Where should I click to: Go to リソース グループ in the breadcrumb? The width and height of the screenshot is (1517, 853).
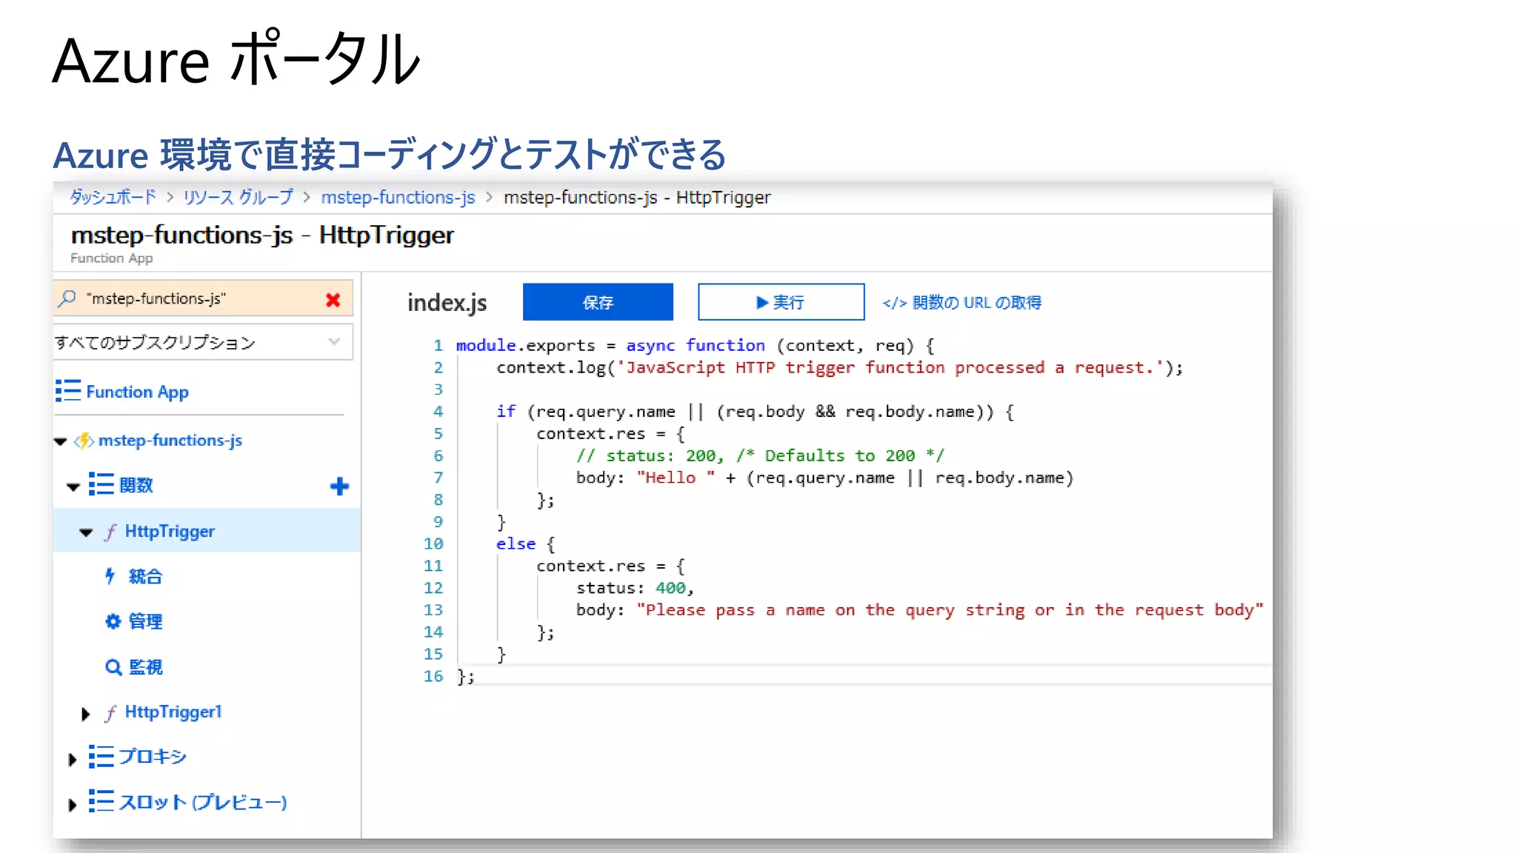click(238, 197)
